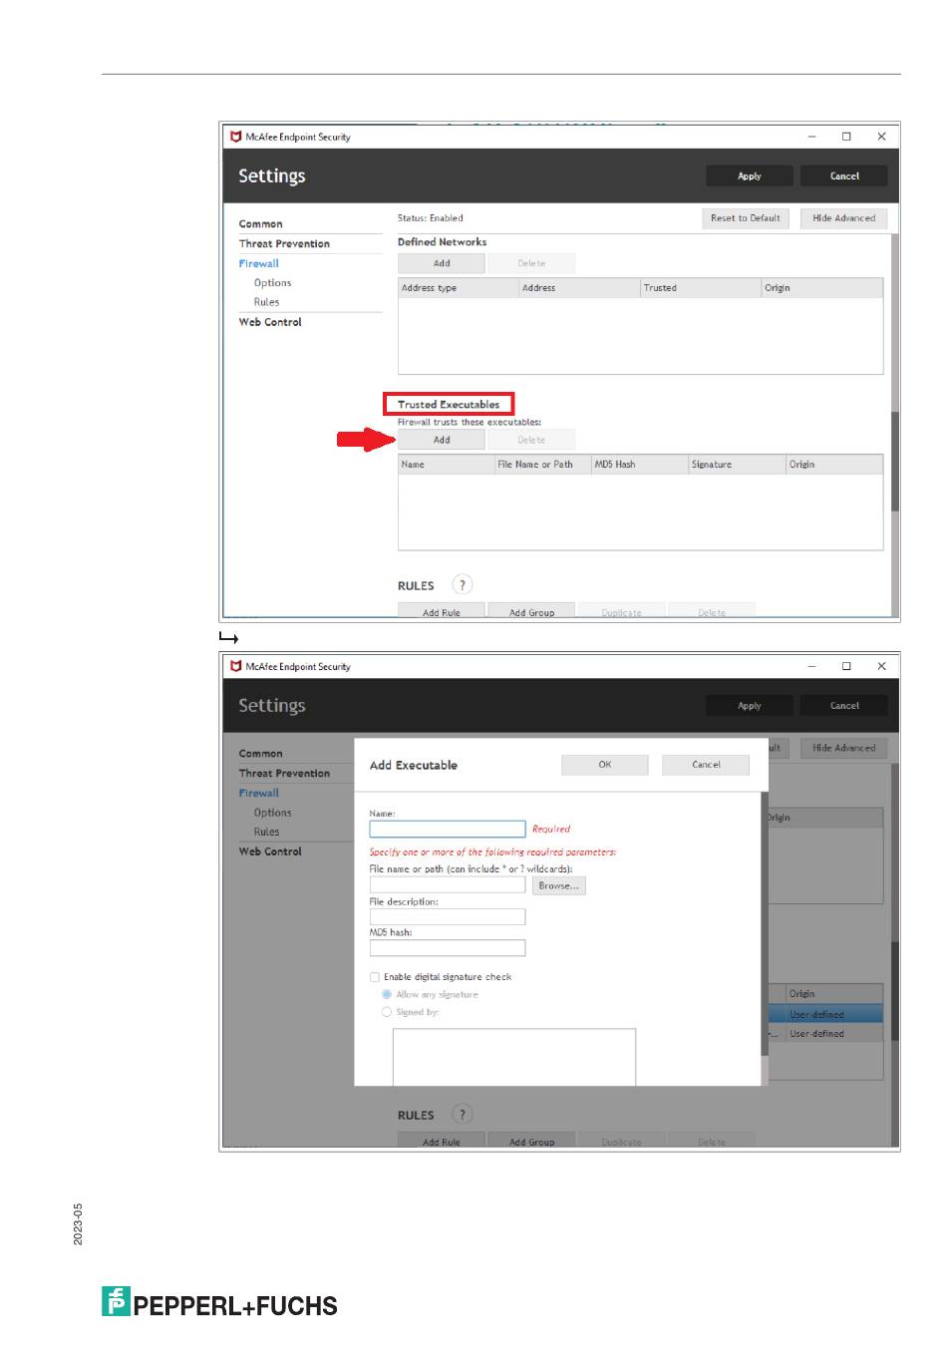Select the highlighted User-defined row behind dialog

(826, 1014)
